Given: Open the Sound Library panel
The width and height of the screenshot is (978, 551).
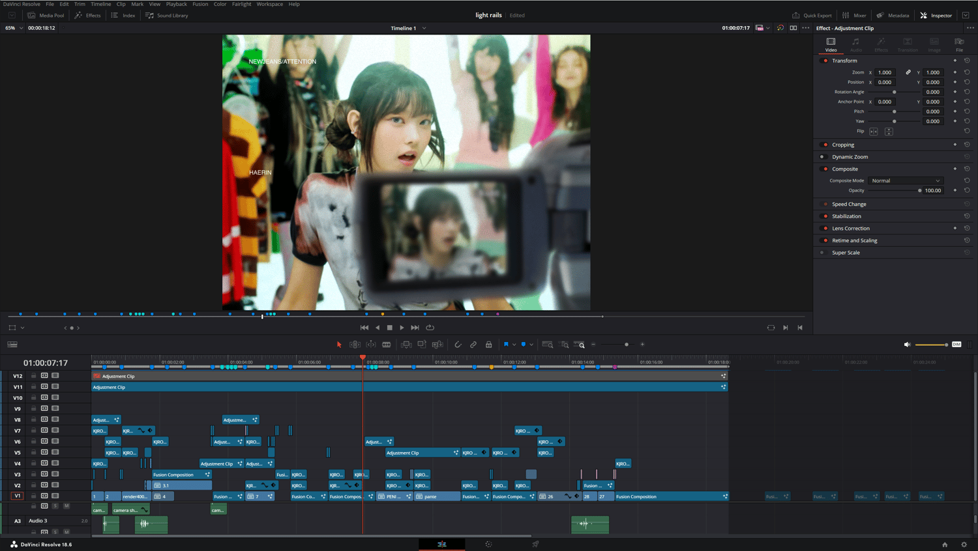Looking at the screenshot, I should [x=167, y=15].
